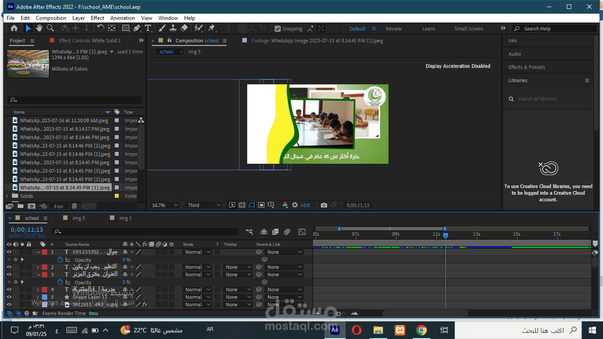Select the Horizontal Type tool
Viewport: 603px width, 339px height.
(x=148, y=28)
